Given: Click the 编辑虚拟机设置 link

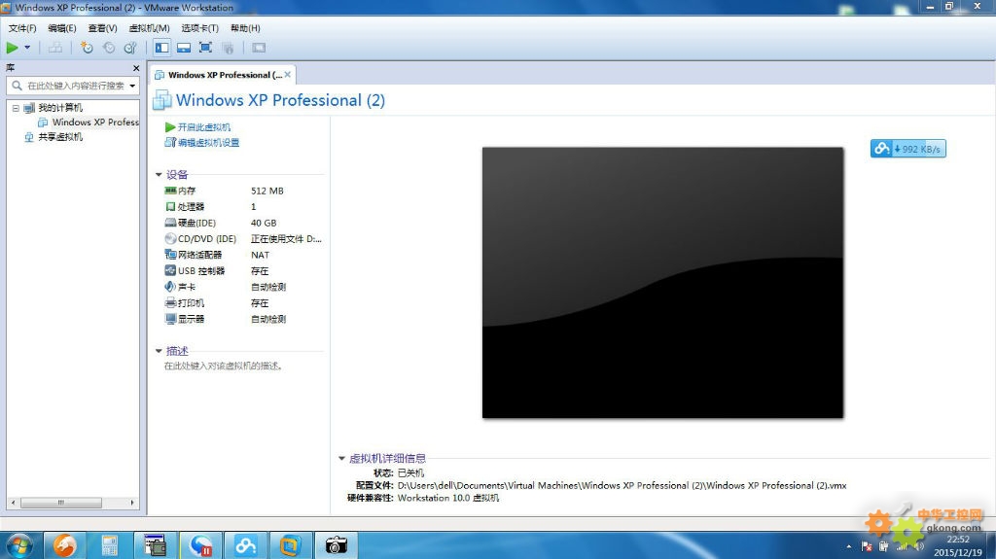Looking at the screenshot, I should pos(208,142).
